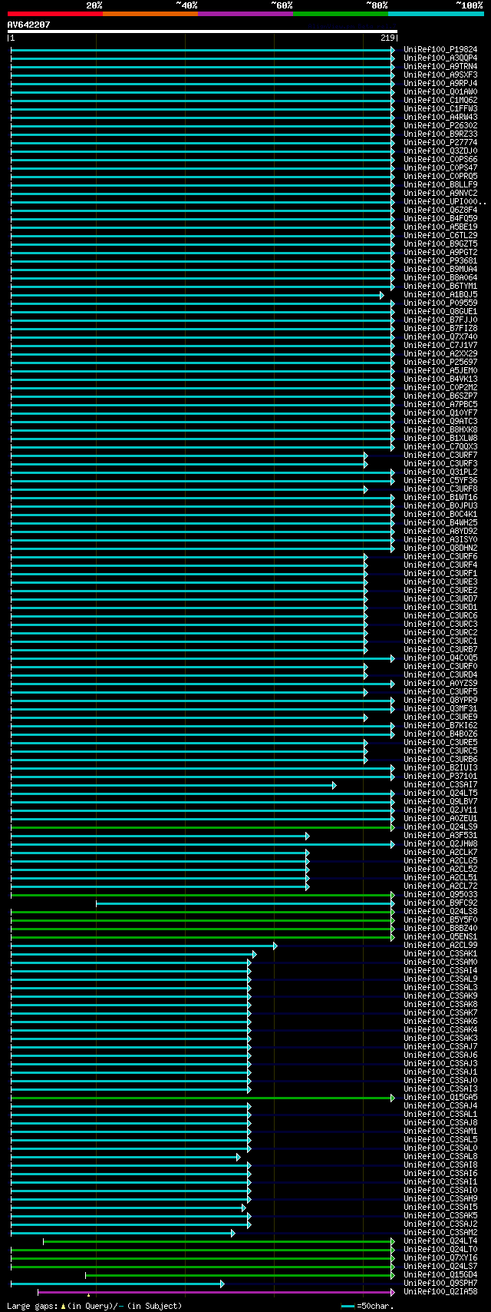
Task: Select UniRef100_Q7X740 label
Action: pyautogui.click(x=440, y=336)
